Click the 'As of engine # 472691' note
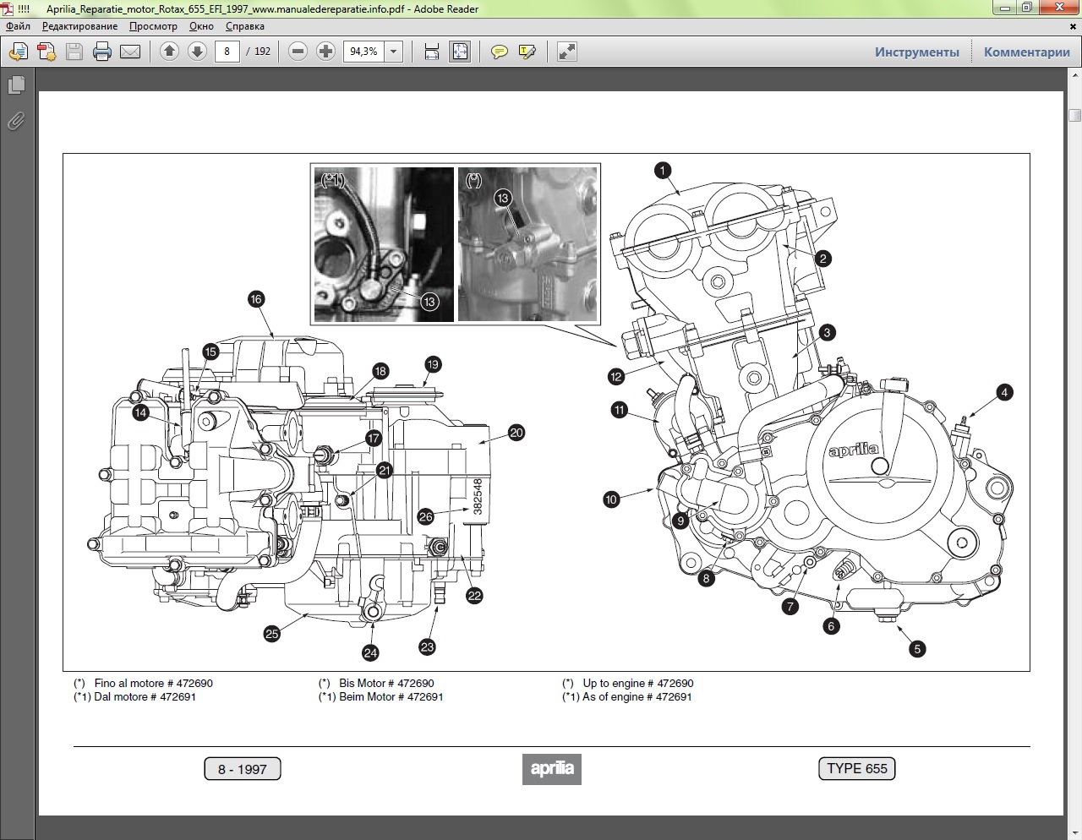 coord(637,697)
